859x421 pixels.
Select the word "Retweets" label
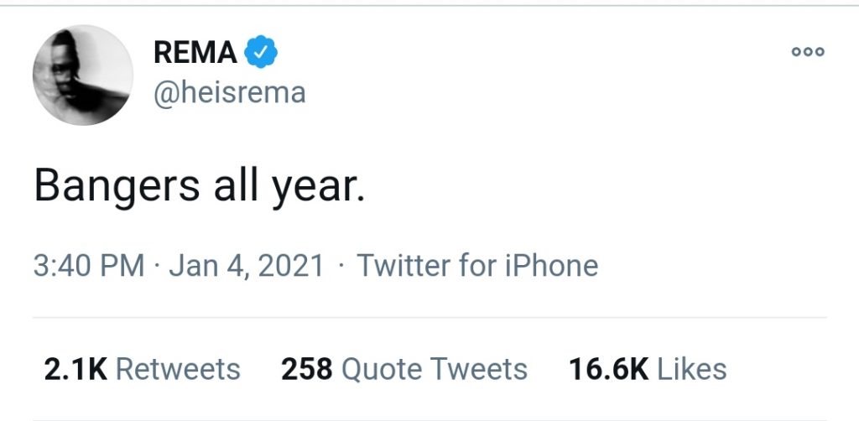point(177,368)
